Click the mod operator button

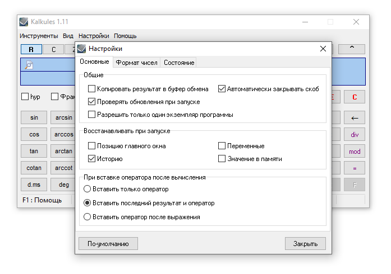tap(355, 152)
